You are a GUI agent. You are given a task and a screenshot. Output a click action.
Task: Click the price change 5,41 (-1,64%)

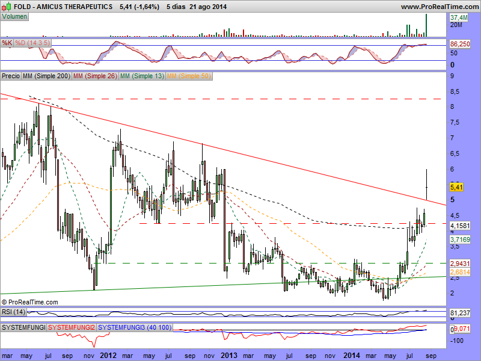click(x=139, y=7)
